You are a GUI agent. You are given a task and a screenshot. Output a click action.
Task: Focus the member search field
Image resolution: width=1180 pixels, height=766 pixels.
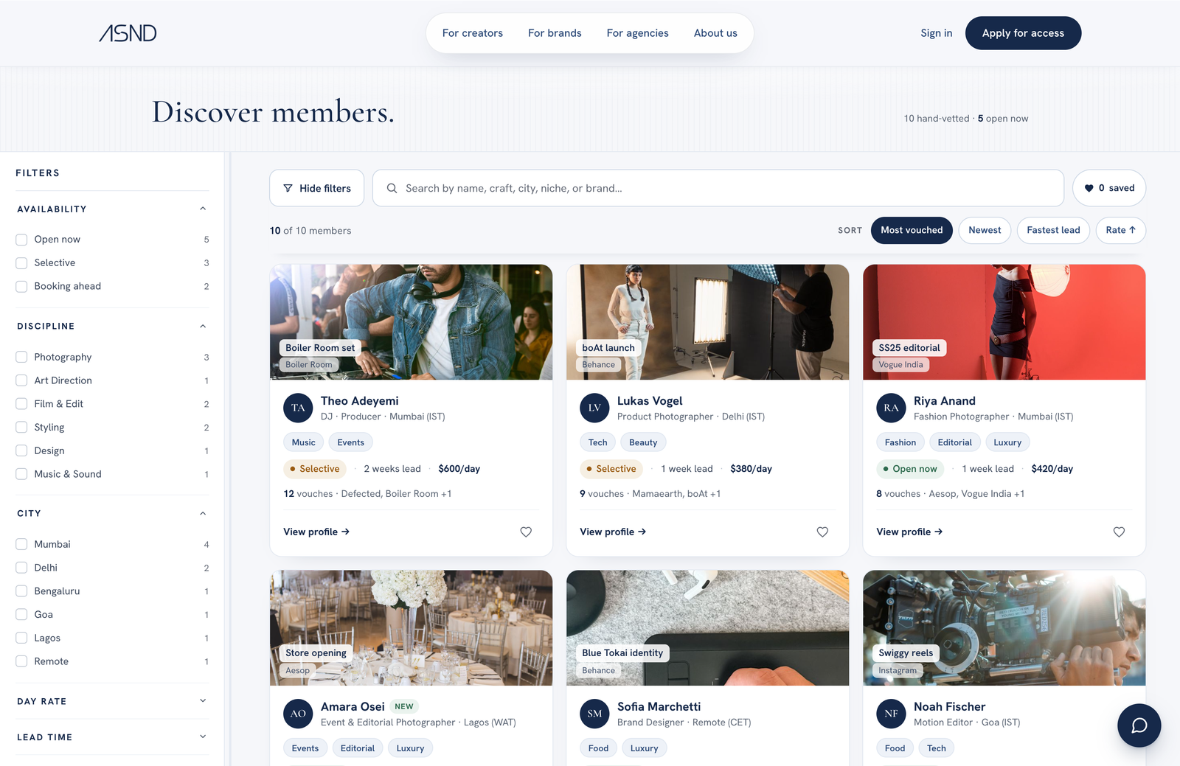coord(718,188)
